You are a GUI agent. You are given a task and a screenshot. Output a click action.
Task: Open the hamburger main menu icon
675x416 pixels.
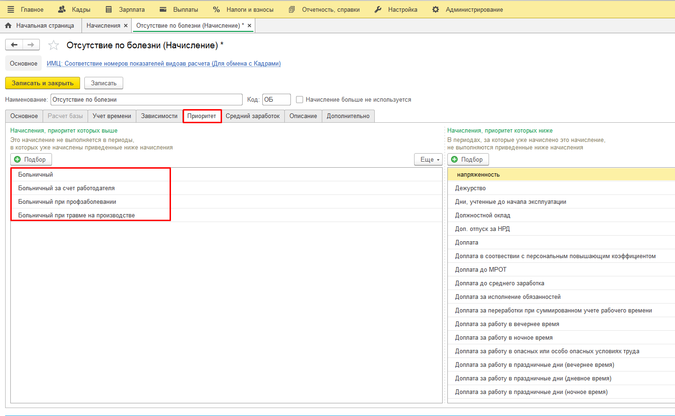11,9
